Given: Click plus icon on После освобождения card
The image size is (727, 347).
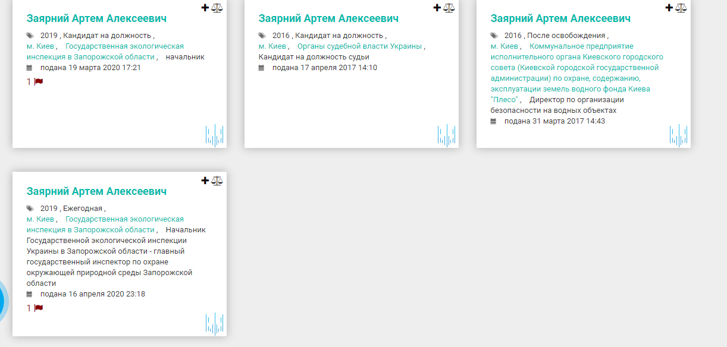Looking at the screenshot, I should (669, 8).
